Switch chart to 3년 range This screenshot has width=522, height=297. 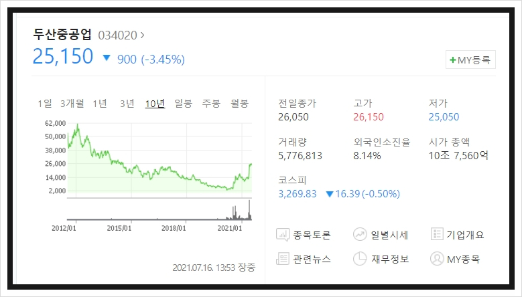pos(127,103)
